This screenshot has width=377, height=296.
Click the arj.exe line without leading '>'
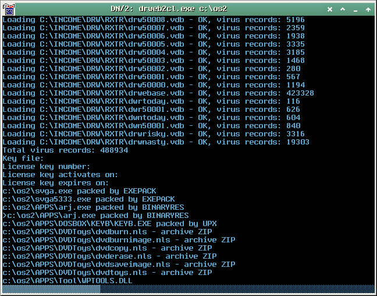click(93, 207)
